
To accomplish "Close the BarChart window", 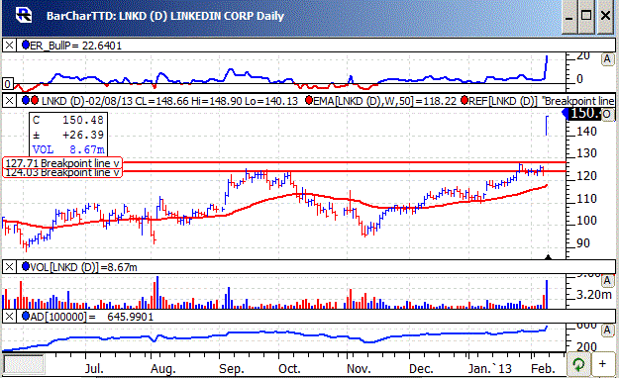I will point(605,17).
